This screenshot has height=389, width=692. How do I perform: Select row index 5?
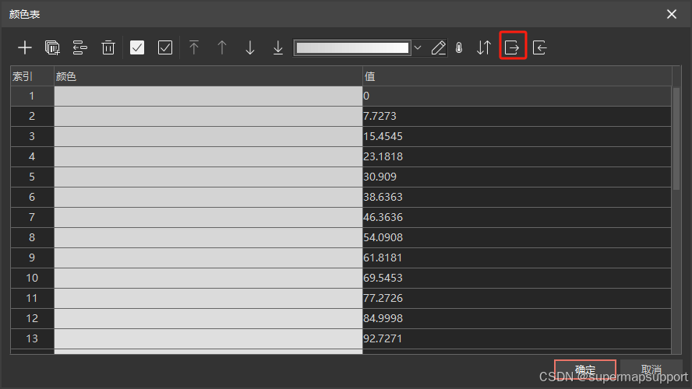point(32,177)
